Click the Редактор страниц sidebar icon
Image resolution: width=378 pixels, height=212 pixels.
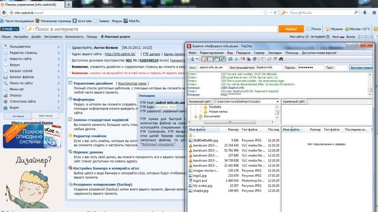coord(5,52)
